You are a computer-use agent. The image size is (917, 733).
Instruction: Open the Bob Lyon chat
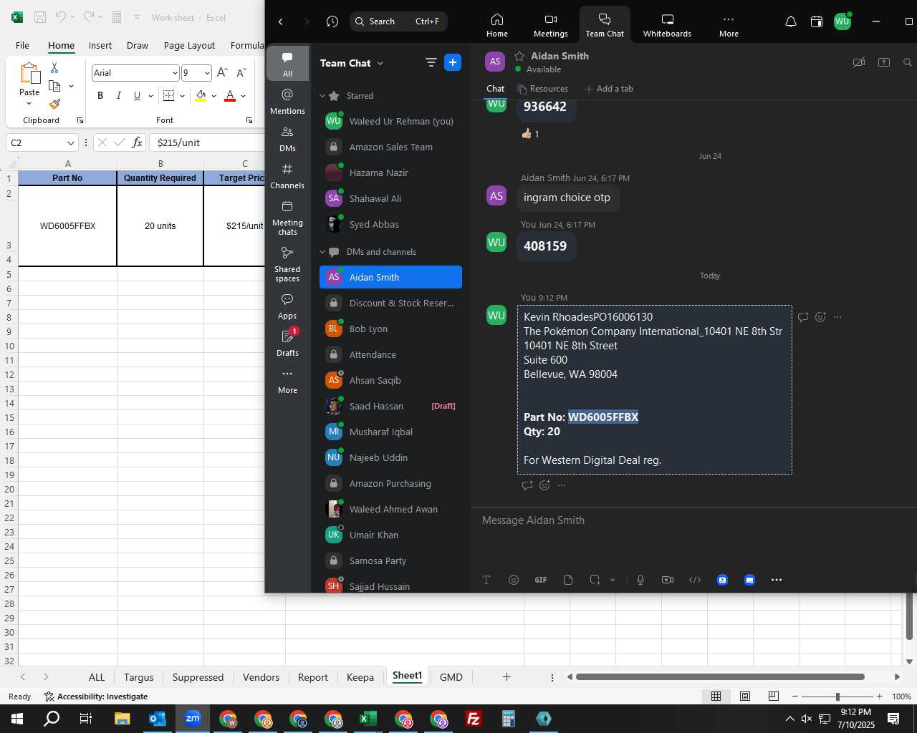tap(390, 329)
